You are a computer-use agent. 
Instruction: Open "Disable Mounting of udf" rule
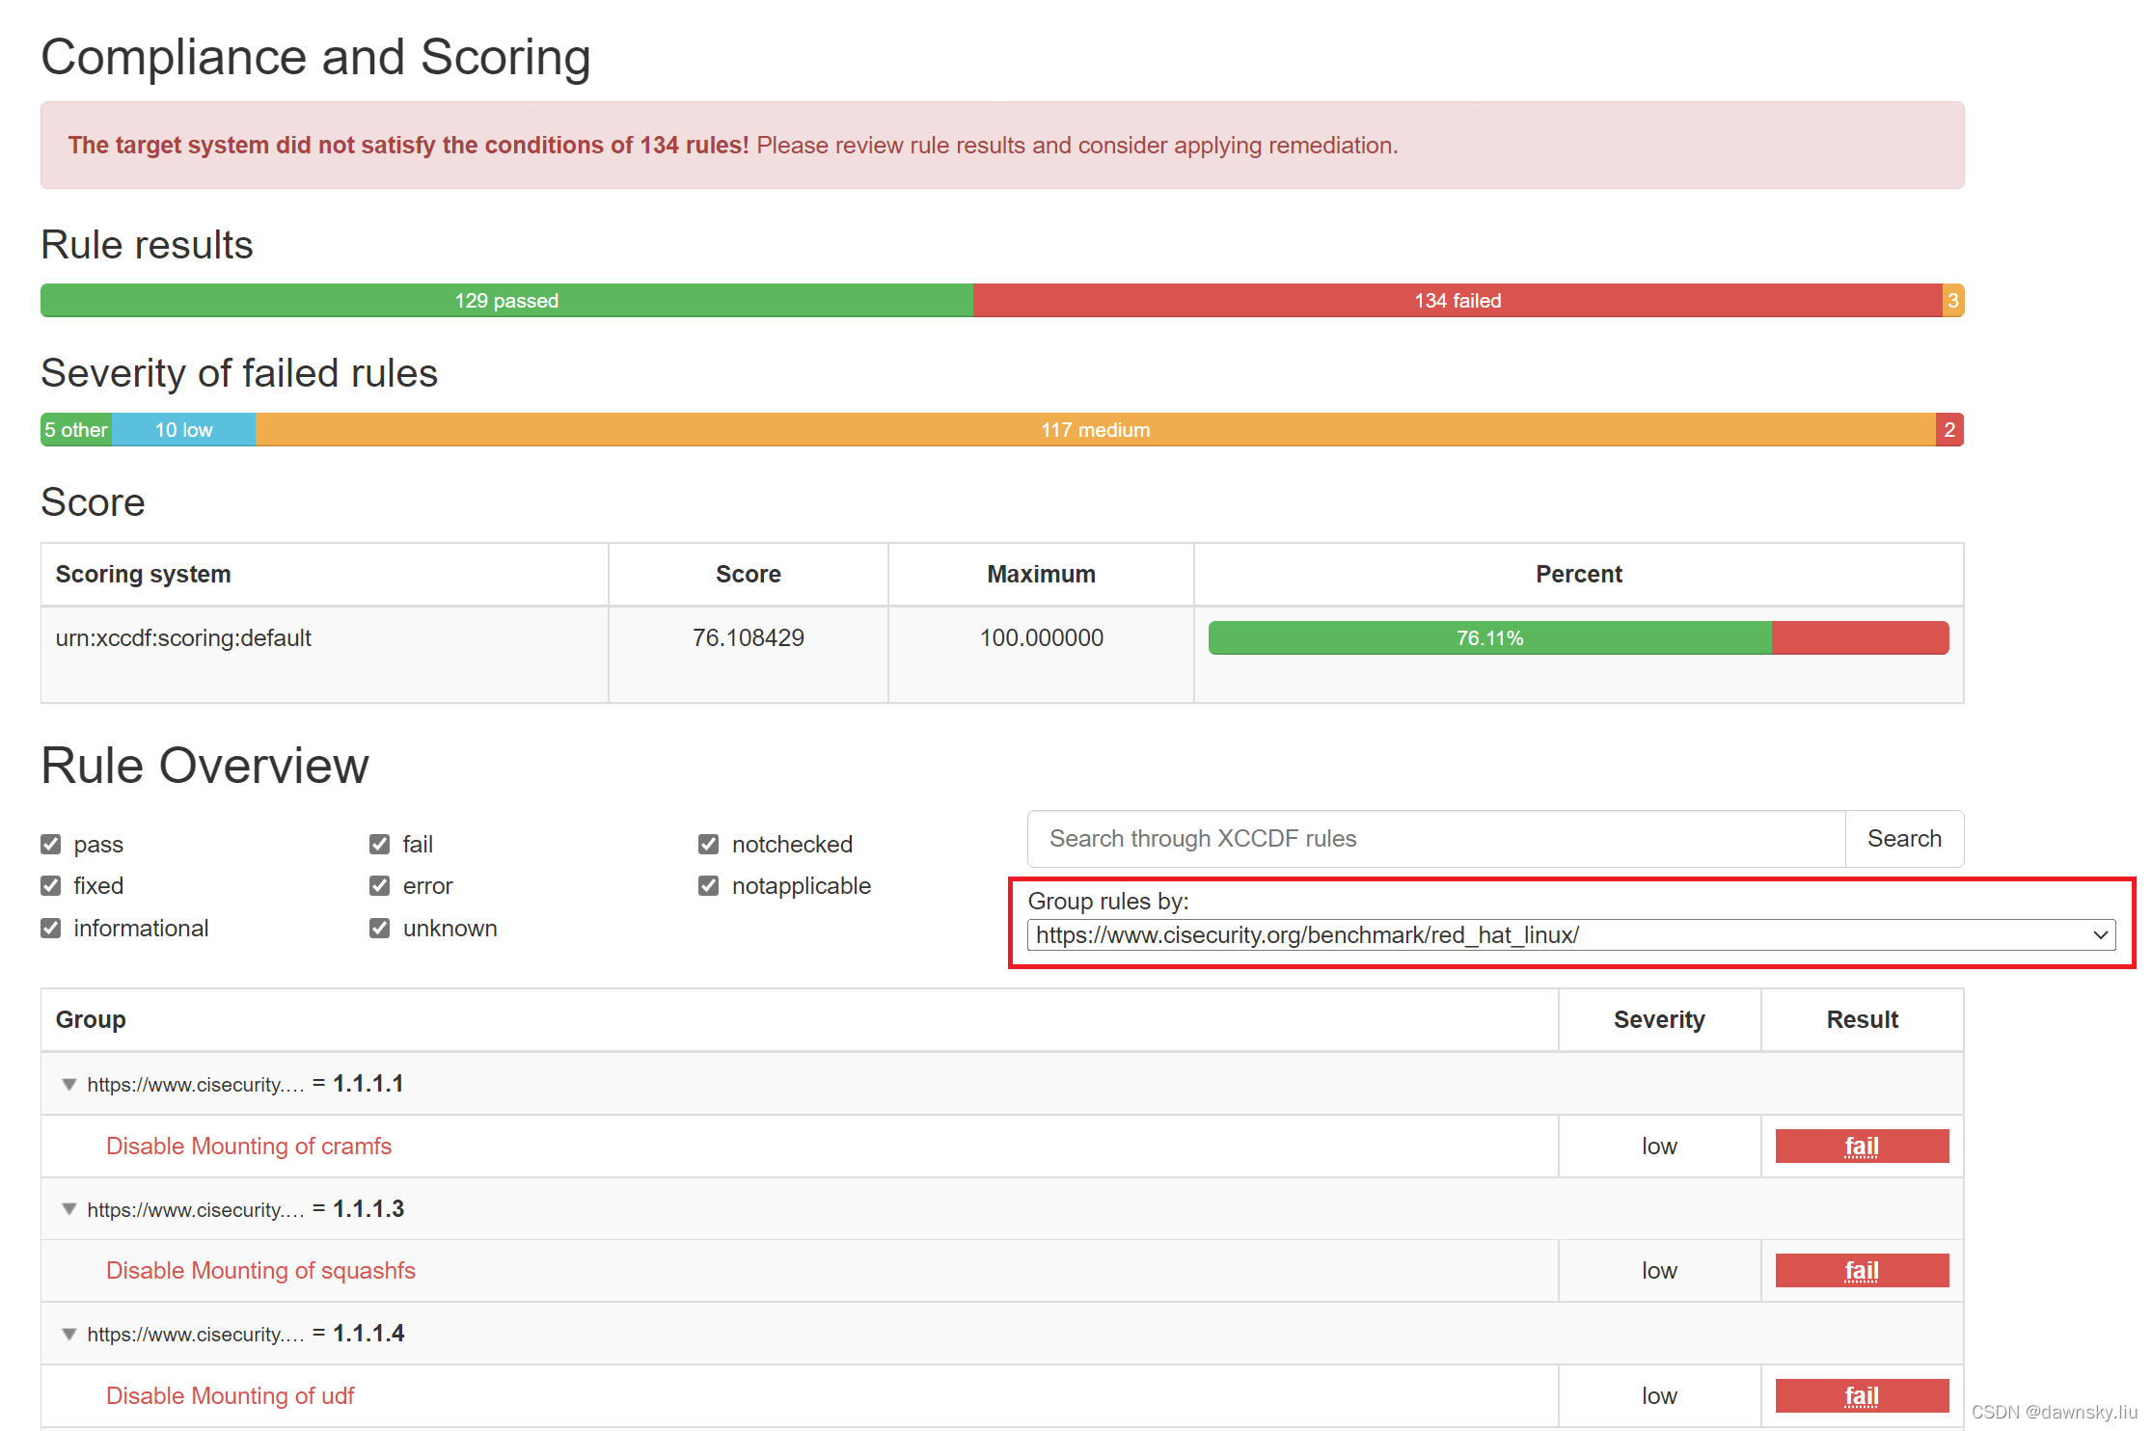230,1395
